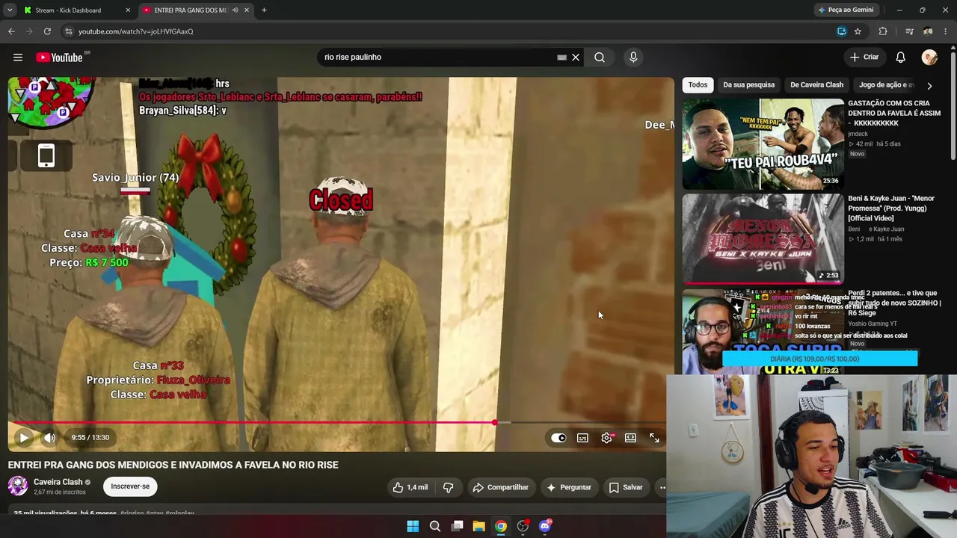Open the tab search dropdown
The width and height of the screenshot is (957, 538).
pos(10,10)
